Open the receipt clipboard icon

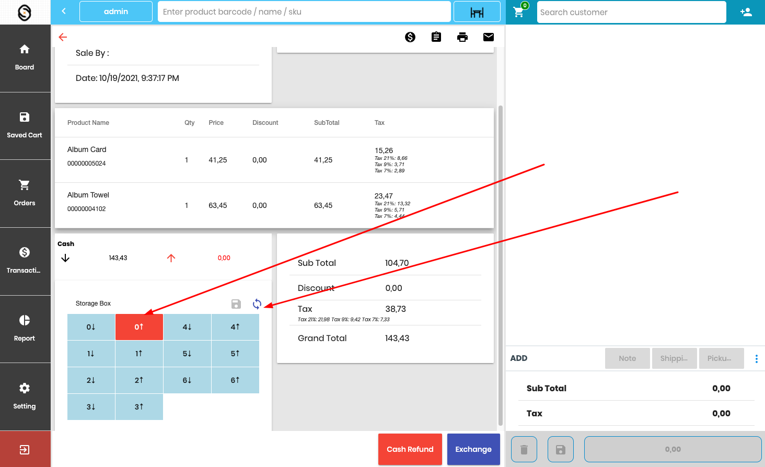point(436,37)
